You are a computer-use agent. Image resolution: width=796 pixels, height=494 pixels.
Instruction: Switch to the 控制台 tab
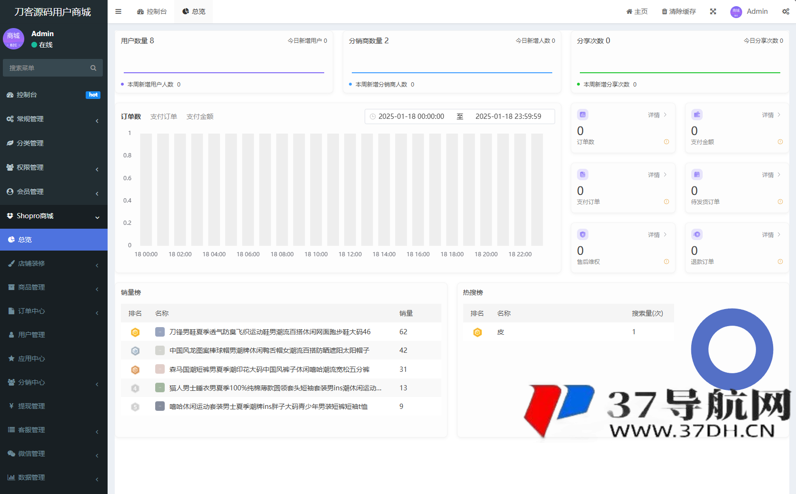[x=152, y=11]
